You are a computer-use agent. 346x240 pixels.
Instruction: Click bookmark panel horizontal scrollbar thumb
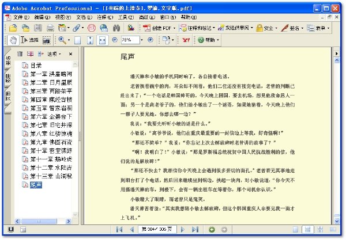(x=39, y=221)
